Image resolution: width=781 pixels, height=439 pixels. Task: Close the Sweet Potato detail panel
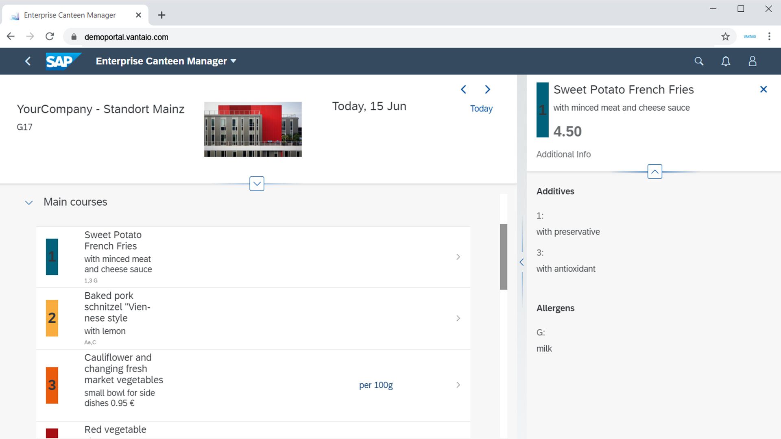click(764, 89)
